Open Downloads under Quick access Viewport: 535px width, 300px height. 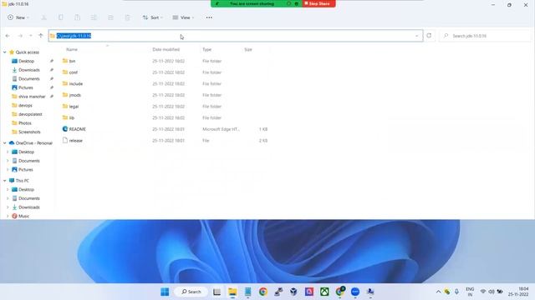29,70
